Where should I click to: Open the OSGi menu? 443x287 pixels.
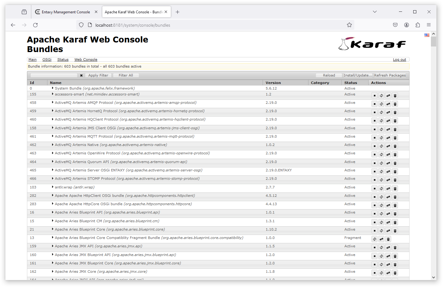(47, 59)
